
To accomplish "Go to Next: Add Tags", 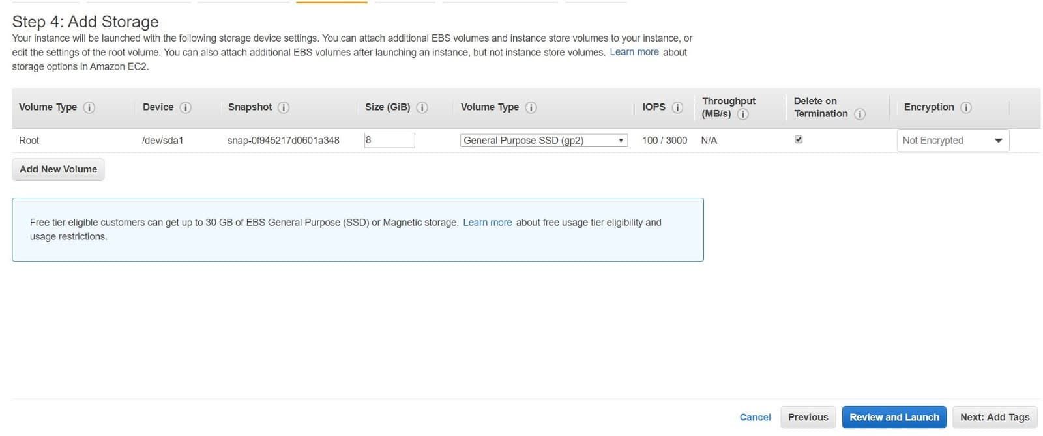I will click(x=995, y=417).
